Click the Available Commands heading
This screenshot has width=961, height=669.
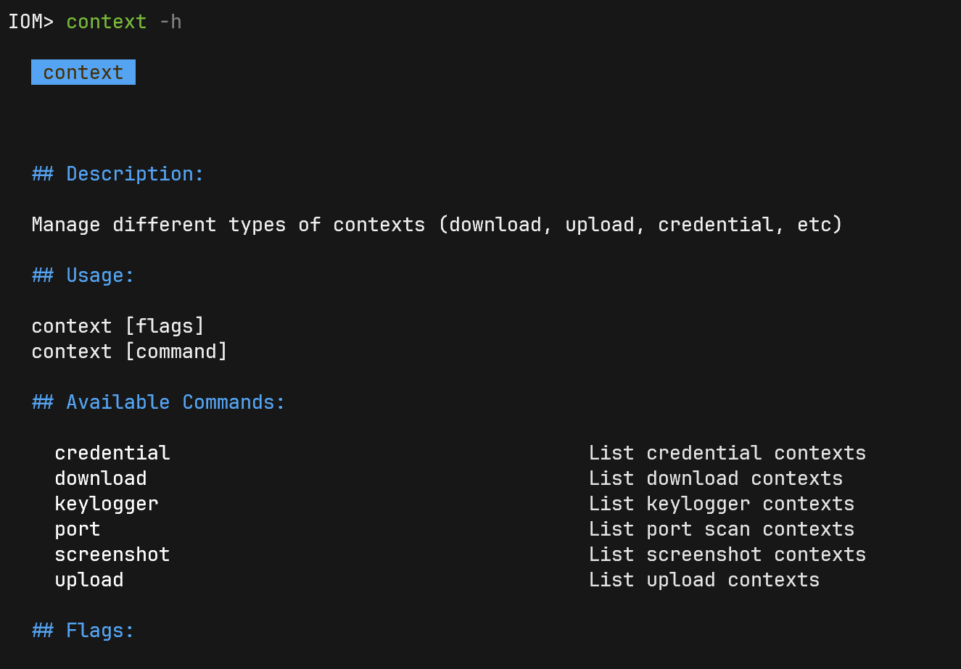coord(159,402)
